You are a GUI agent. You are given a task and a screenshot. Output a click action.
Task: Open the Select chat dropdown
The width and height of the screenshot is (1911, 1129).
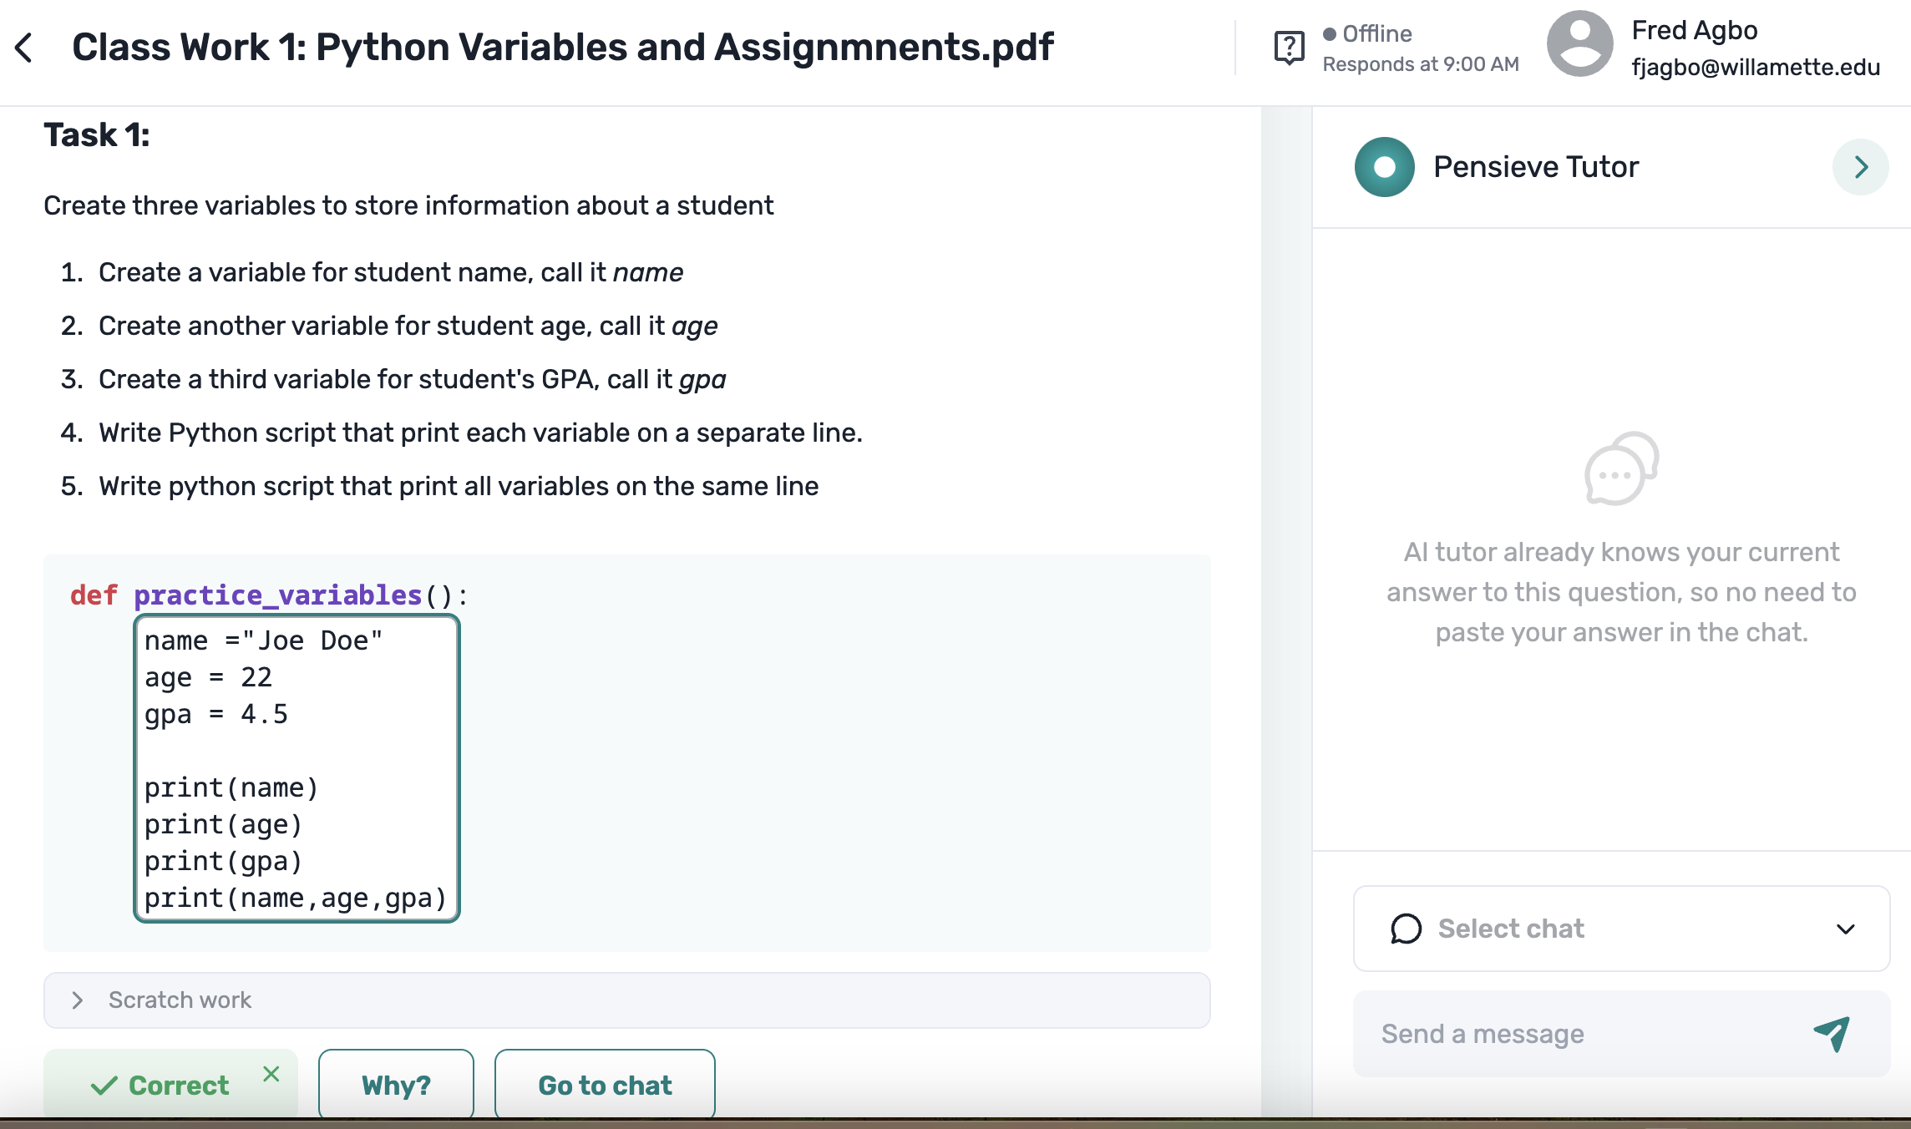(1846, 929)
